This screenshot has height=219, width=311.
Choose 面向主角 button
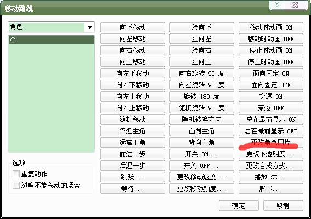(x=202, y=131)
